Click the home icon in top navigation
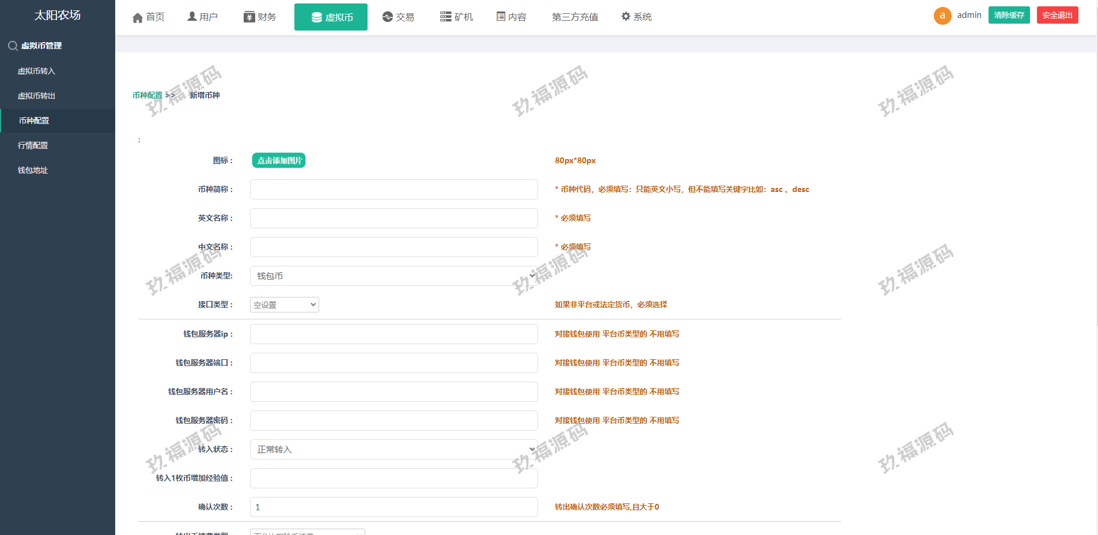This screenshot has height=535, width=1098. [138, 17]
